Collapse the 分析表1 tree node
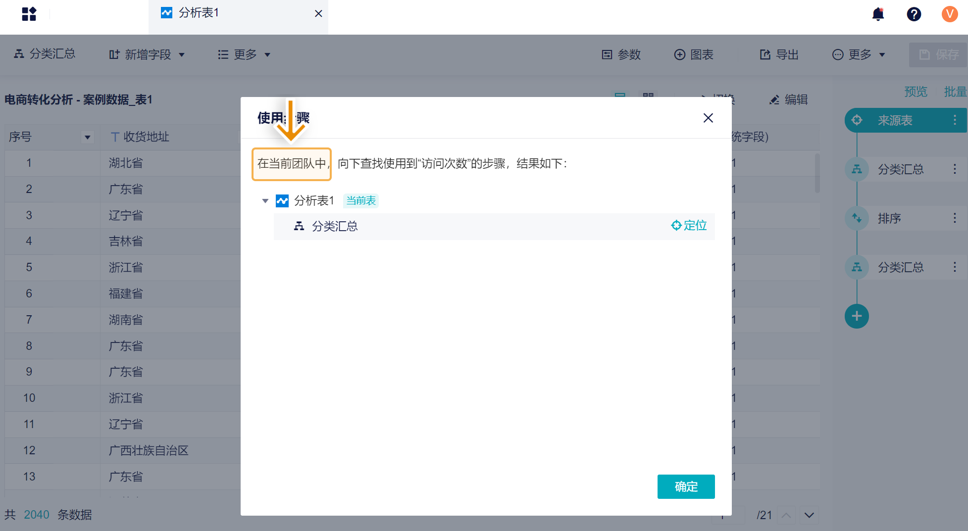968x531 pixels. tap(265, 200)
